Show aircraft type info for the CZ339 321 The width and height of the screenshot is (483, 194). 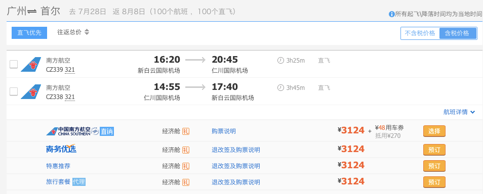70,70
